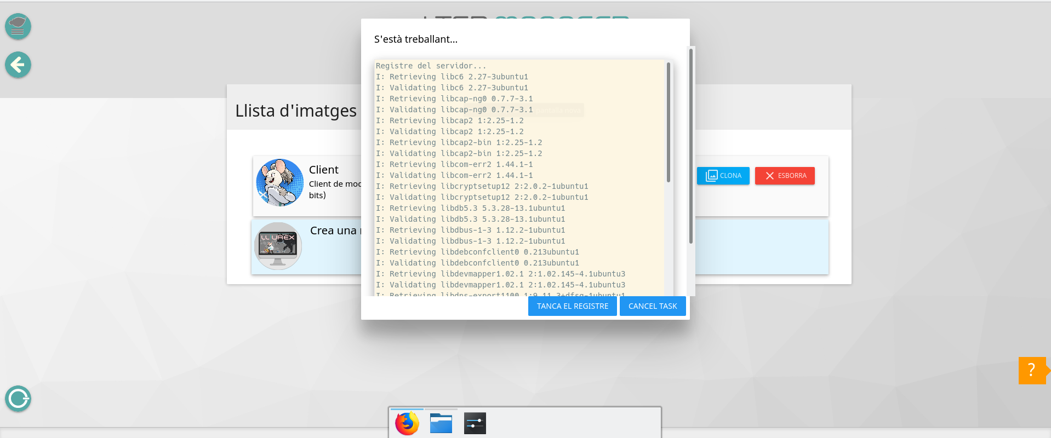
Task: Open the settings sliders icon in taskbar
Action: [475, 424]
